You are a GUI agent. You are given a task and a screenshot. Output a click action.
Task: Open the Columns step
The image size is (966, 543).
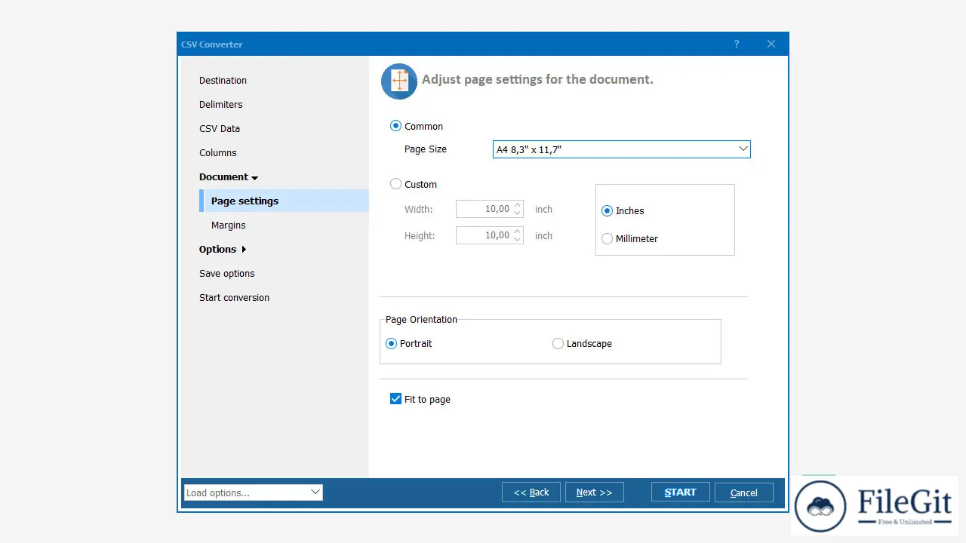tap(218, 152)
